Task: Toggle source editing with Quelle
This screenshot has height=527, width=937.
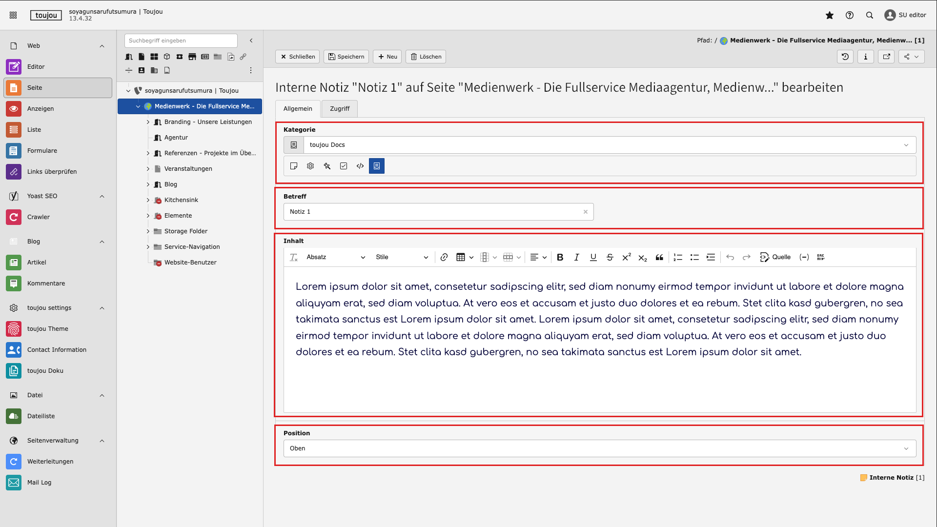Action: click(775, 257)
